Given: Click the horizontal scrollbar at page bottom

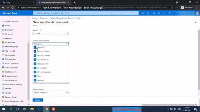Looking at the screenshot, I should click(x=170, y=105).
